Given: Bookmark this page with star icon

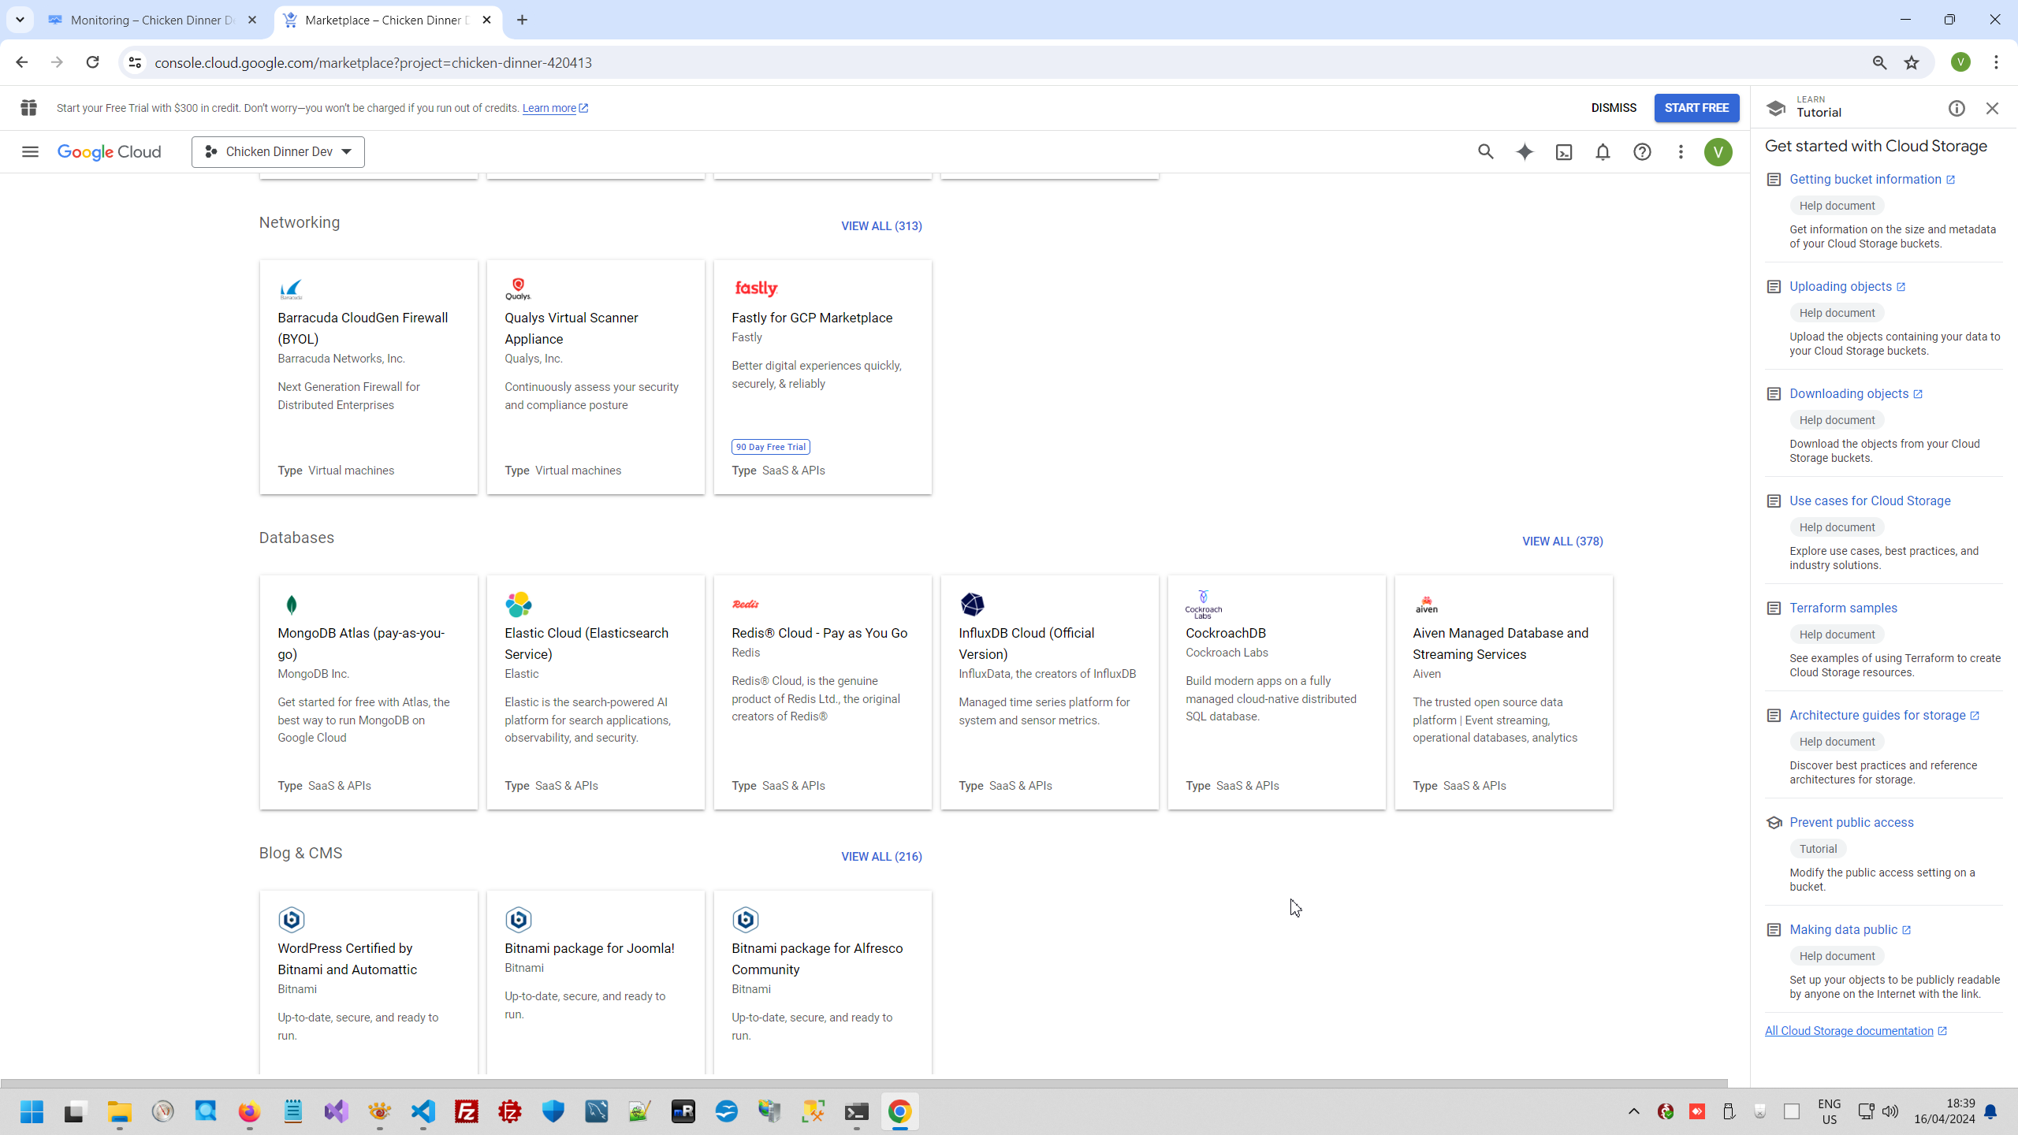Looking at the screenshot, I should point(1912,63).
